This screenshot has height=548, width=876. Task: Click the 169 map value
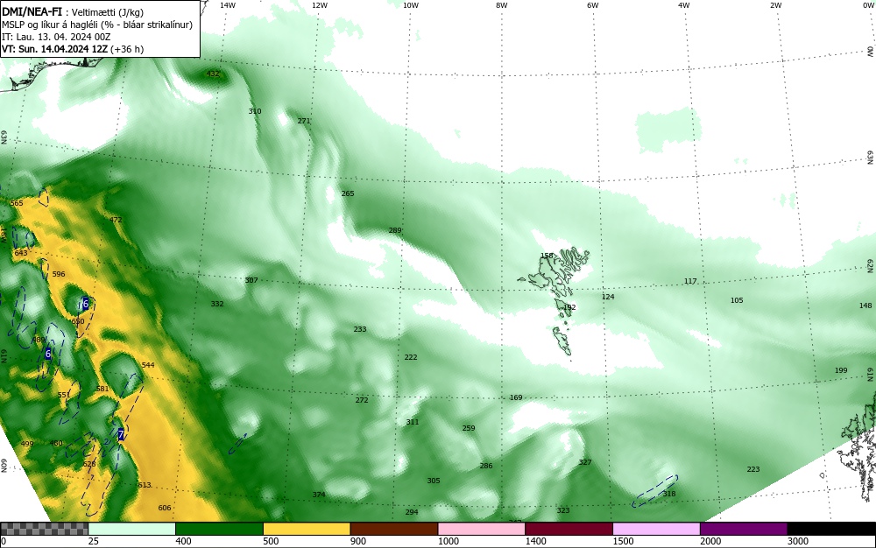(516, 398)
